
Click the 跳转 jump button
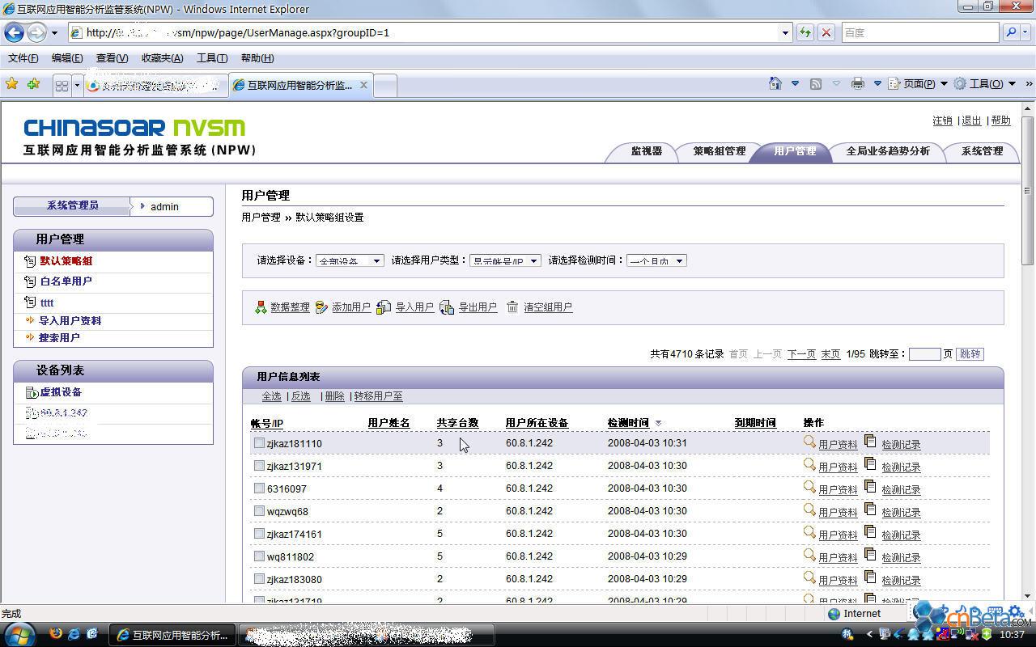click(x=970, y=354)
